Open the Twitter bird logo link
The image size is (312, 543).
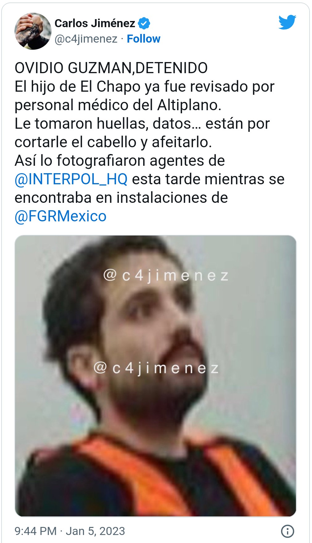click(x=287, y=23)
